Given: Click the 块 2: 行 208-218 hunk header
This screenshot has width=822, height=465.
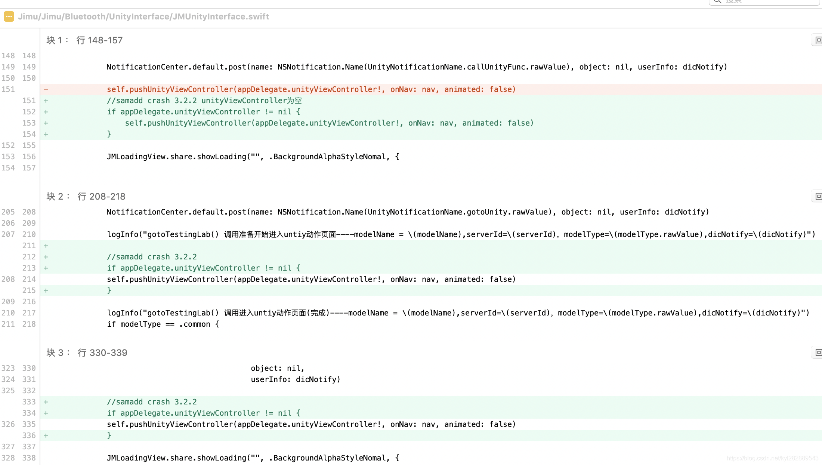Looking at the screenshot, I should click(86, 196).
